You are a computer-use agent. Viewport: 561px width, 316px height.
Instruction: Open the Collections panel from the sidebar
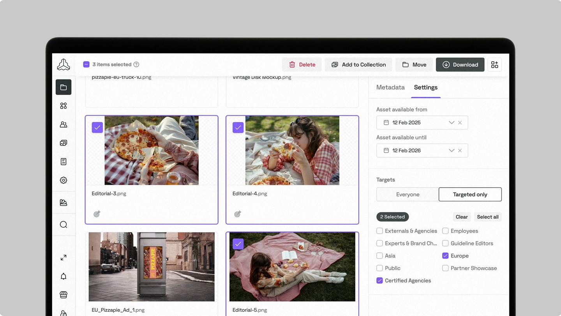tap(64, 105)
